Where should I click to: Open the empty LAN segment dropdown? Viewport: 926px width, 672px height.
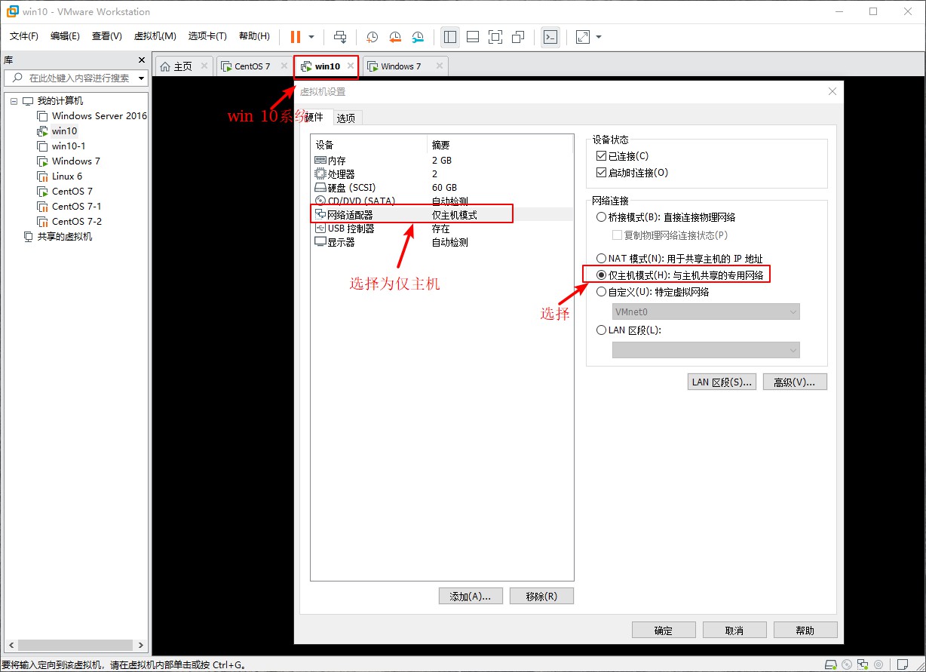click(x=706, y=350)
